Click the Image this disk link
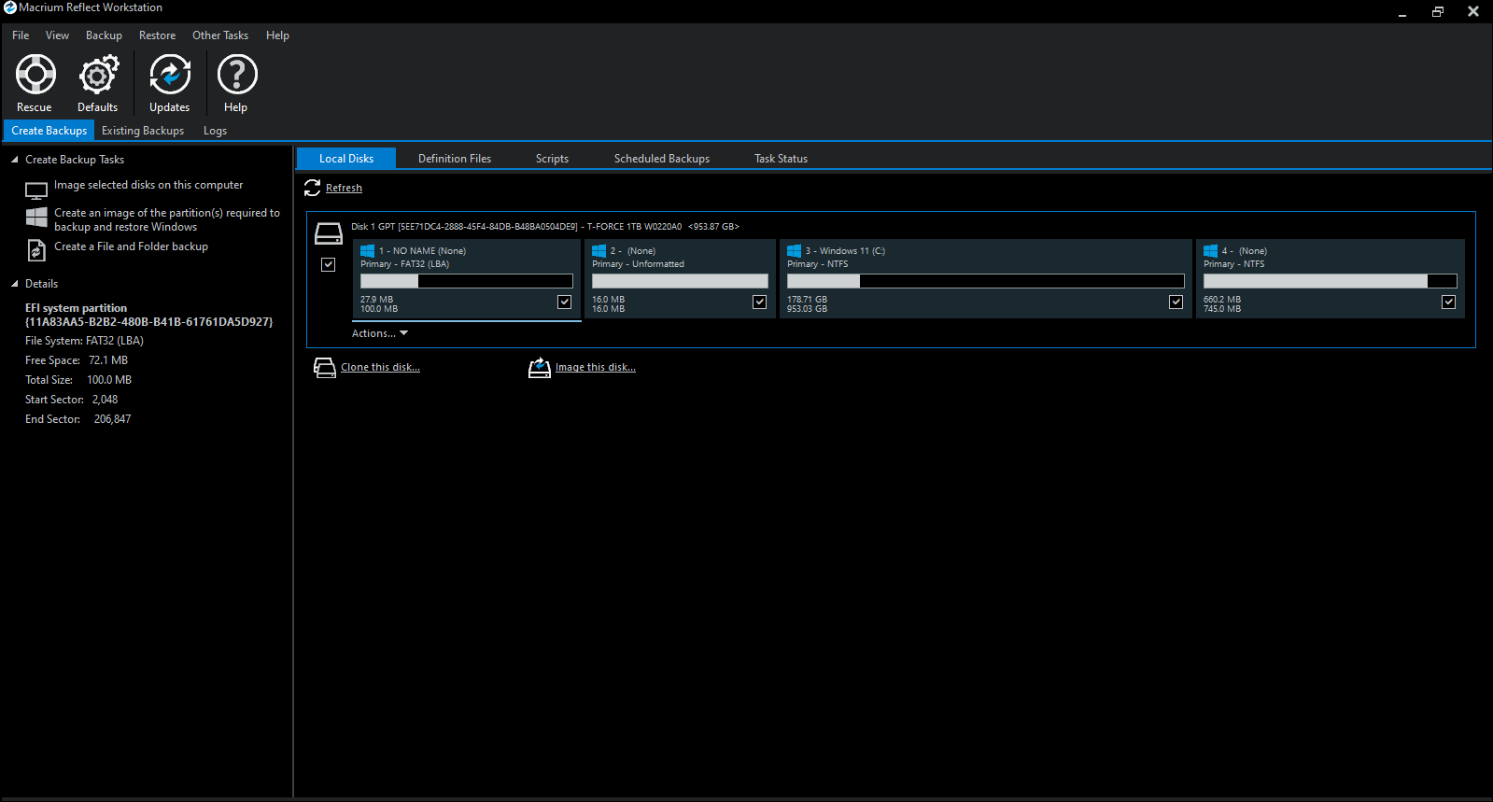Image resolution: width=1493 pixels, height=802 pixels. coord(596,368)
